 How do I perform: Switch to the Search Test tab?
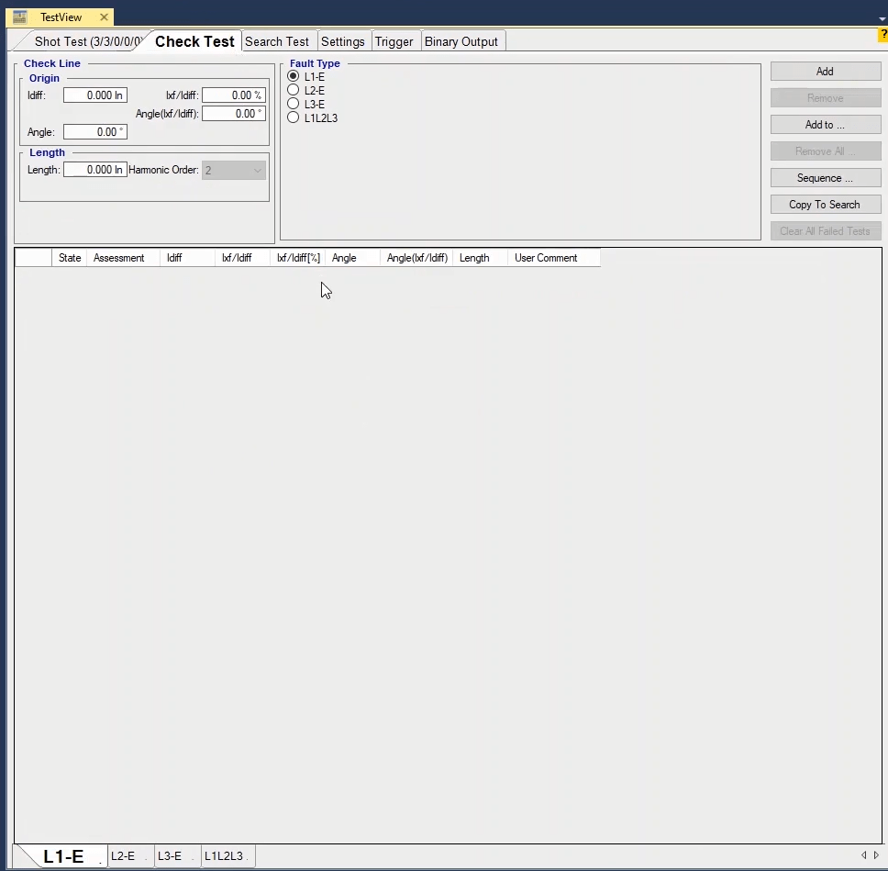pos(277,41)
